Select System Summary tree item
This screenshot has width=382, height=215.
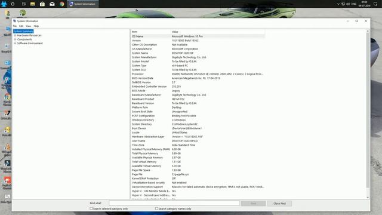pos(23,32)
